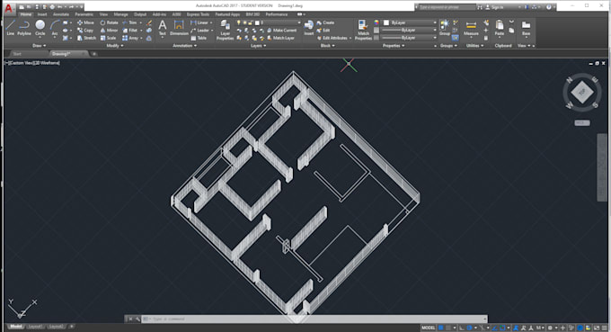The width and height of the screenshot is (611, 332).
Task: Open the Insert ribbon tab
Action: 42,14
